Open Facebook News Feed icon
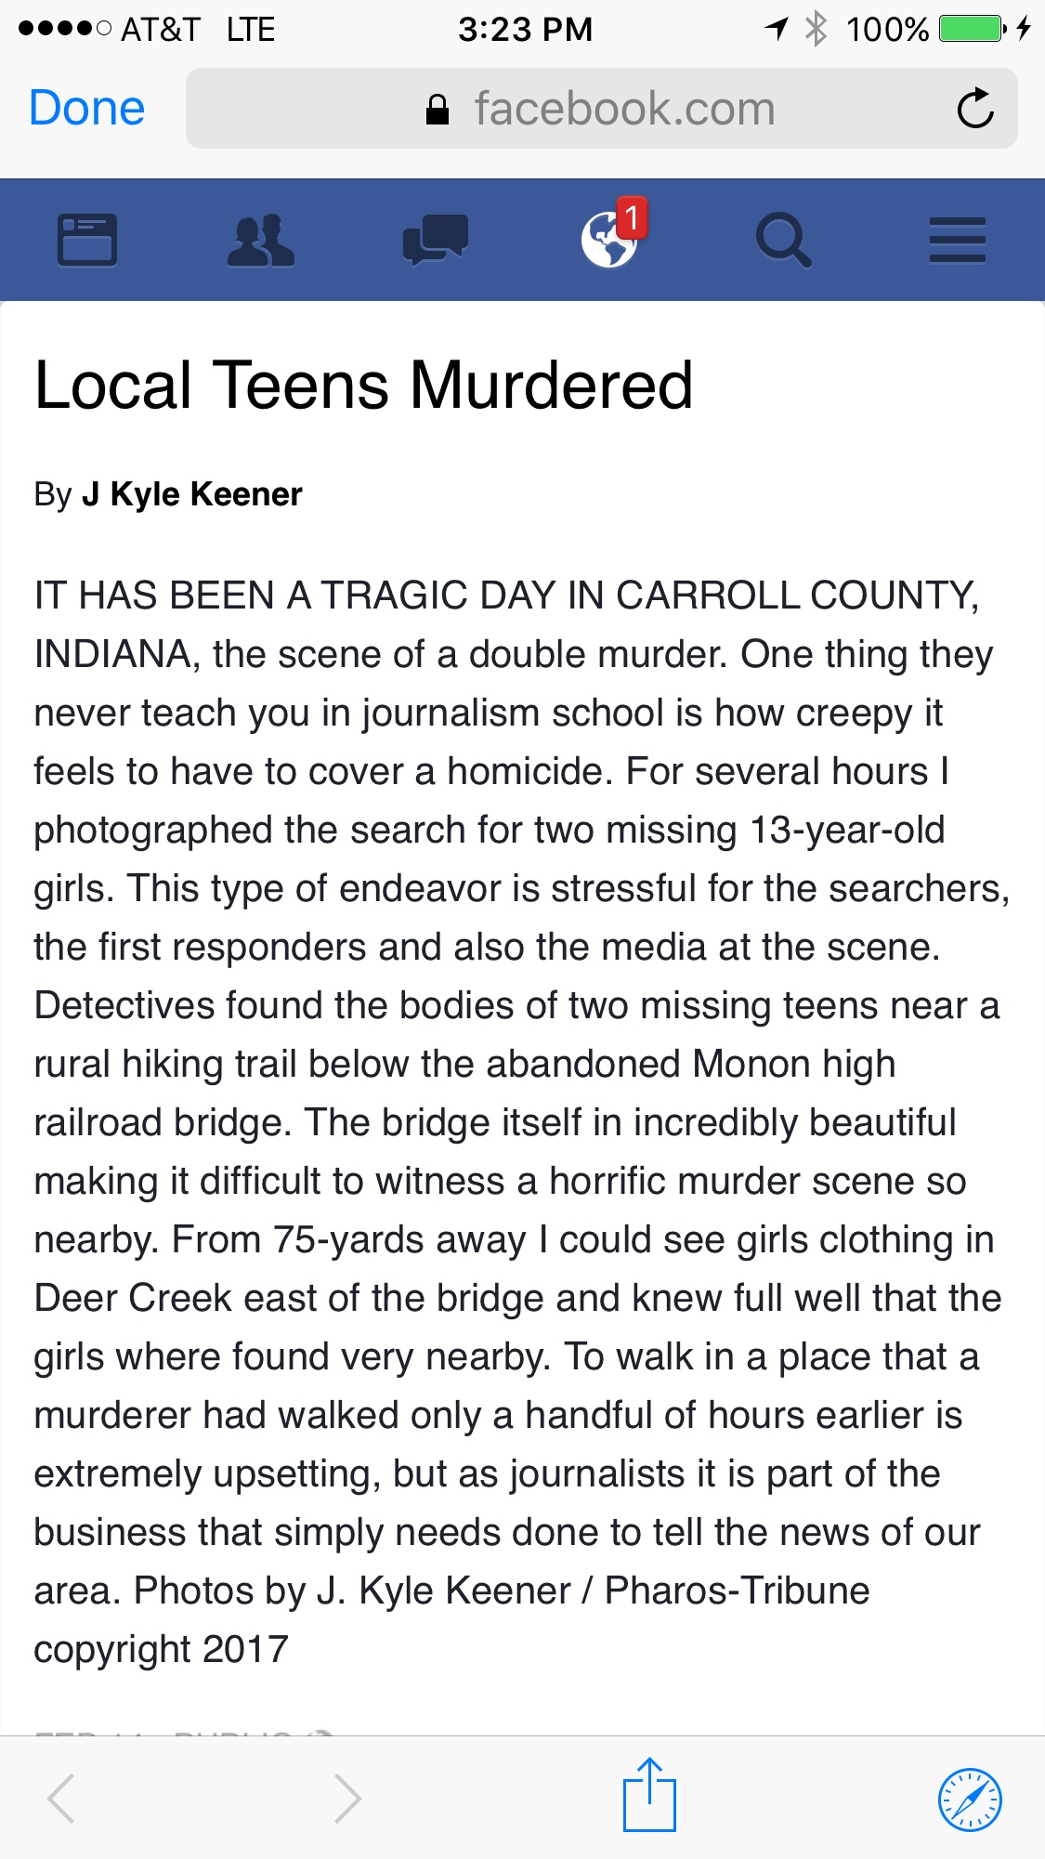The width and height of the screenshot is (1045, 1859). pos(87,240)
